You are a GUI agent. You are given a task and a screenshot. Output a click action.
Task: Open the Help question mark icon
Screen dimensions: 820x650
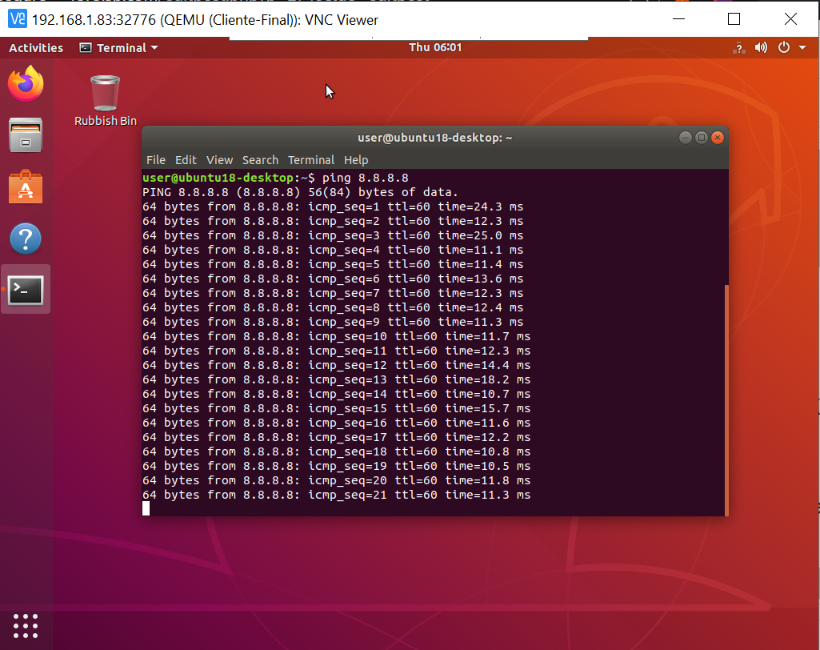[x=26, y=239]
